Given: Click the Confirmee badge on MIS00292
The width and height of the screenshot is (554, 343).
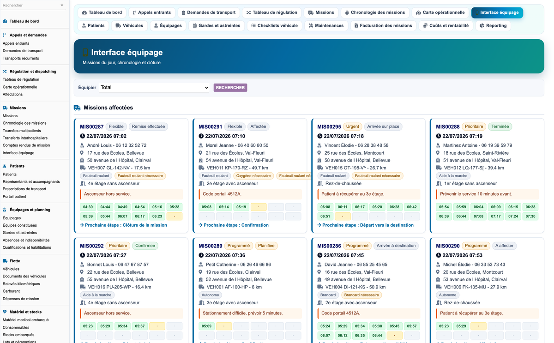Looking at the screenshot, I should [145, 246].
